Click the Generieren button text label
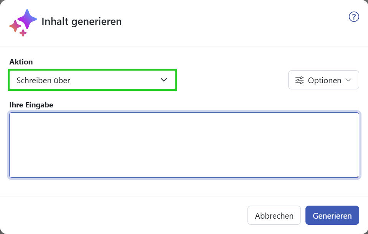368x234 pixels. 332,216
